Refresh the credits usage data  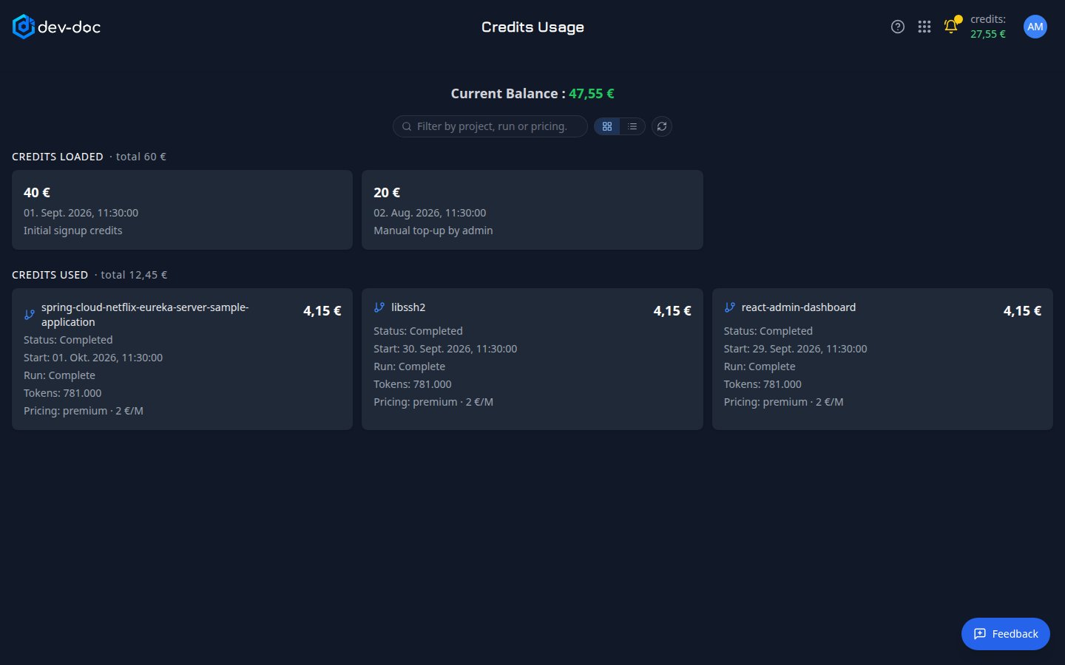point(662,126)
